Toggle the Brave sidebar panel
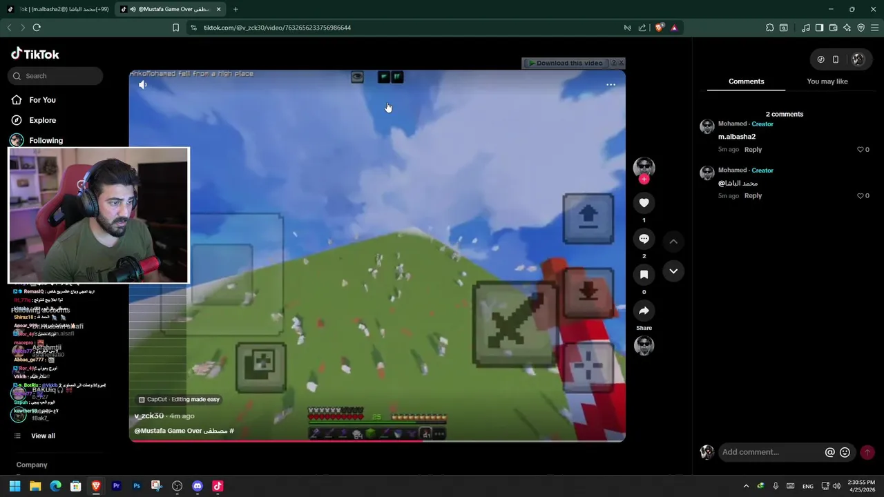The image size is (884, 497). 819,28
